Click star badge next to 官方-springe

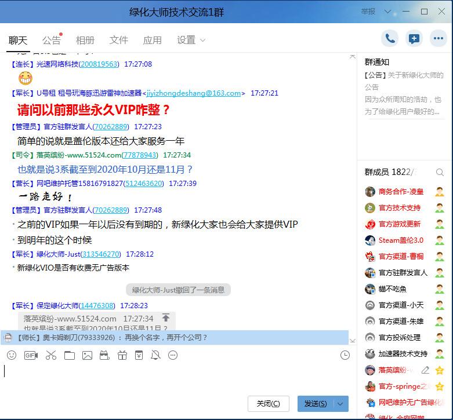click(440, 386)
